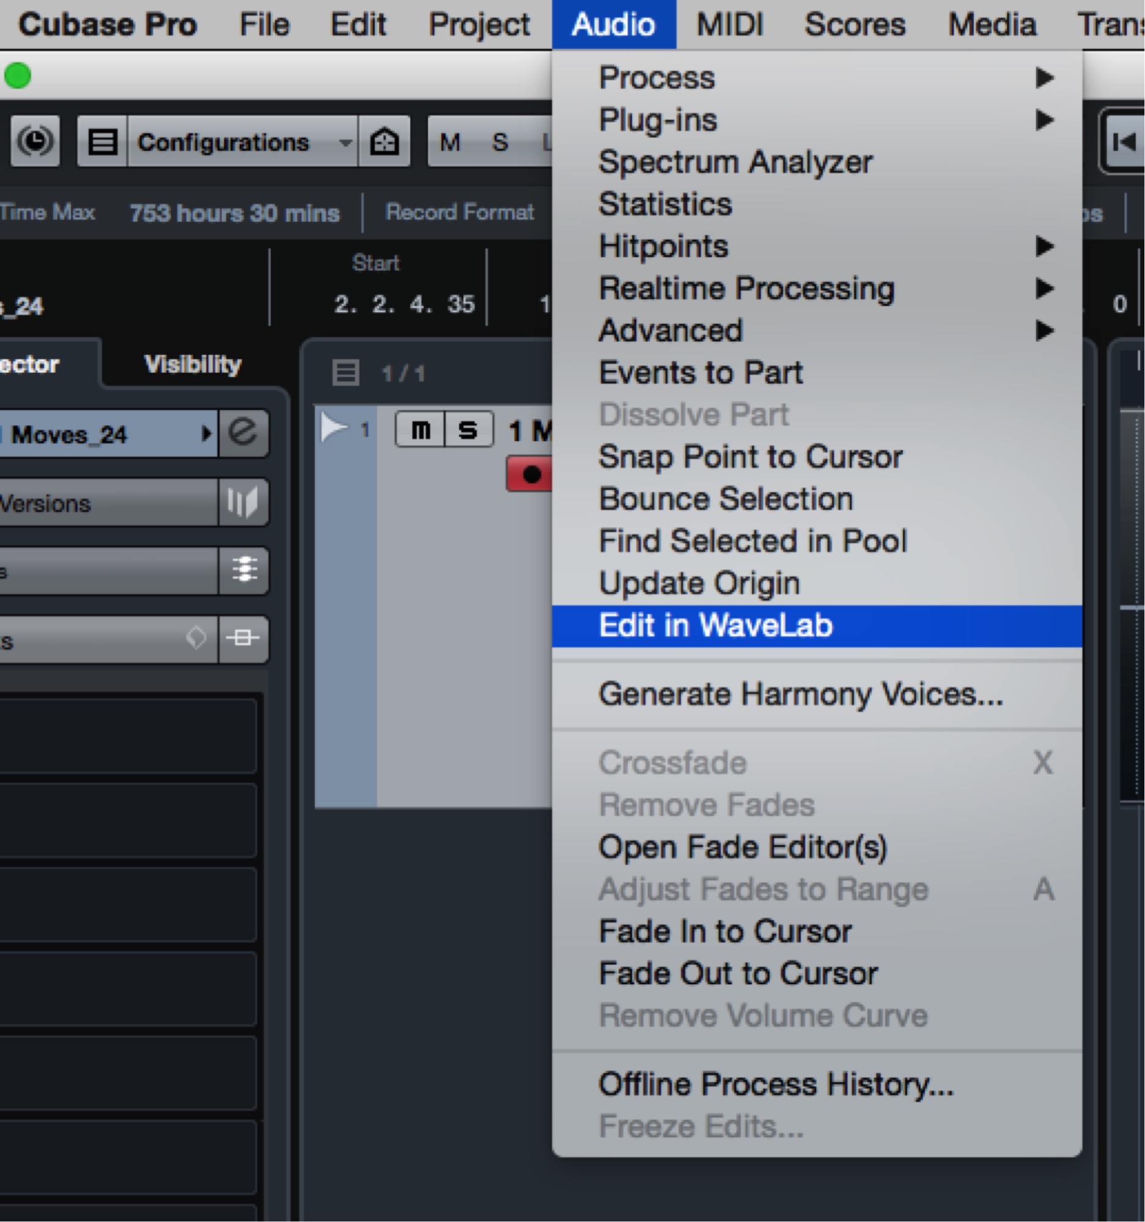Select the track 1 audio track arrow icon

[x=334, y=428]
